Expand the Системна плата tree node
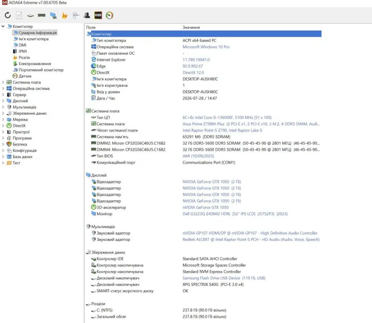The height and width of the screenshot is (323, 372). (x=3, y=82)
